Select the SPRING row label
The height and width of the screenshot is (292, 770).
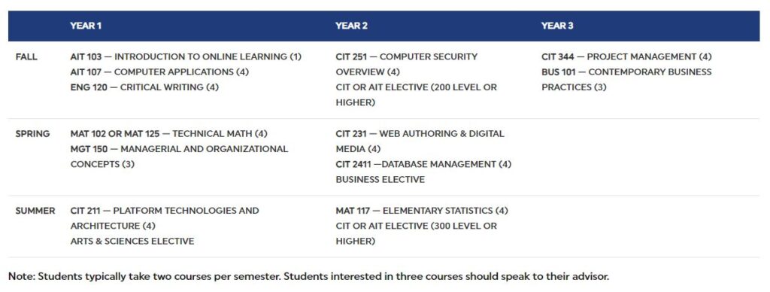[x=32, y=134]
